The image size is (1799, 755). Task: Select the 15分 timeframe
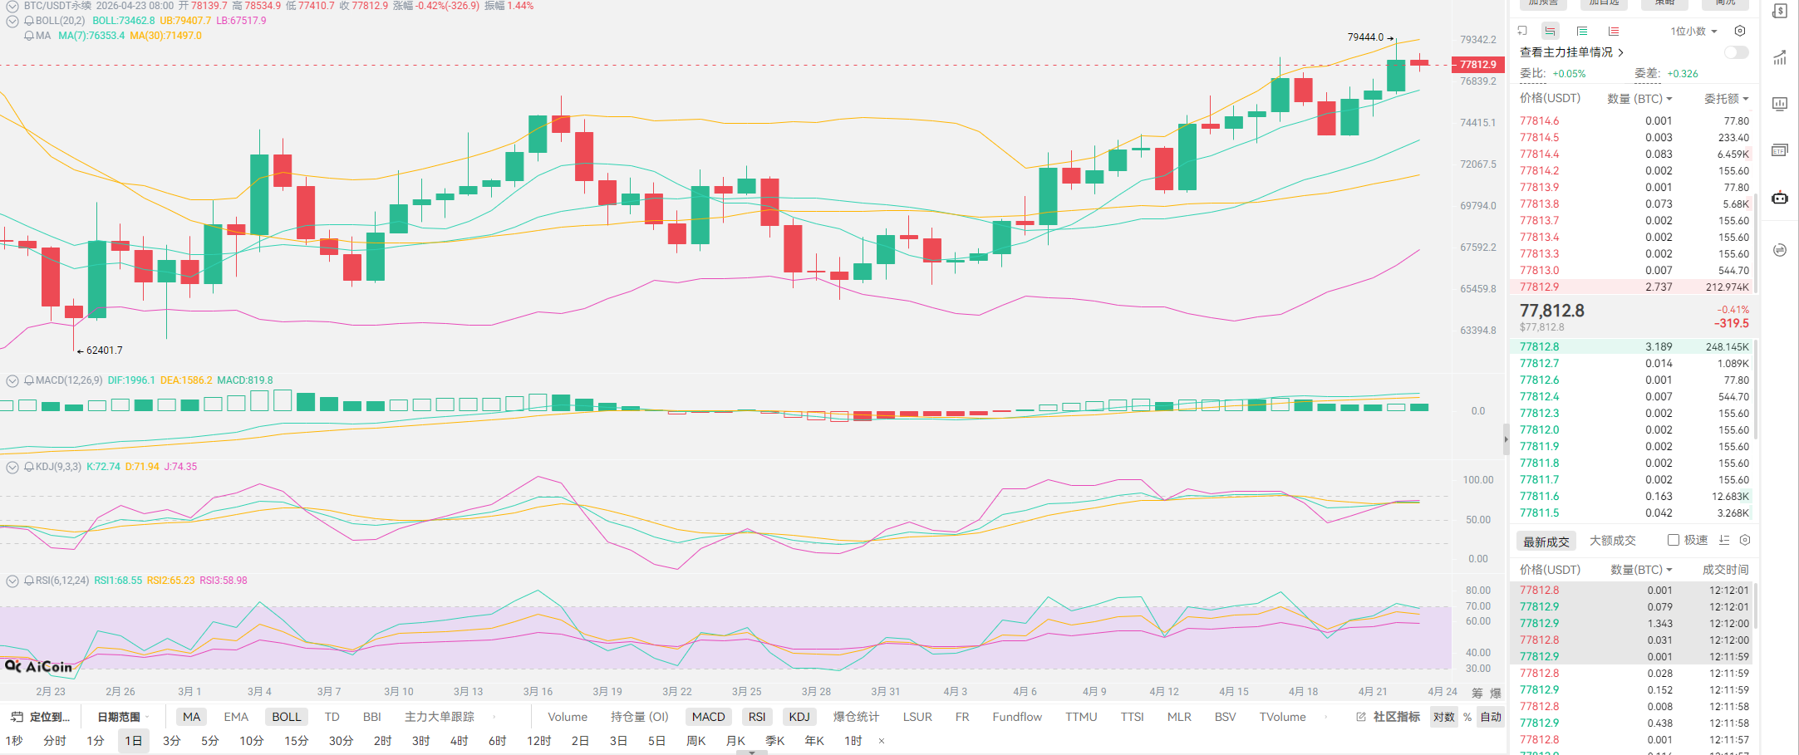tap(296, 741)
